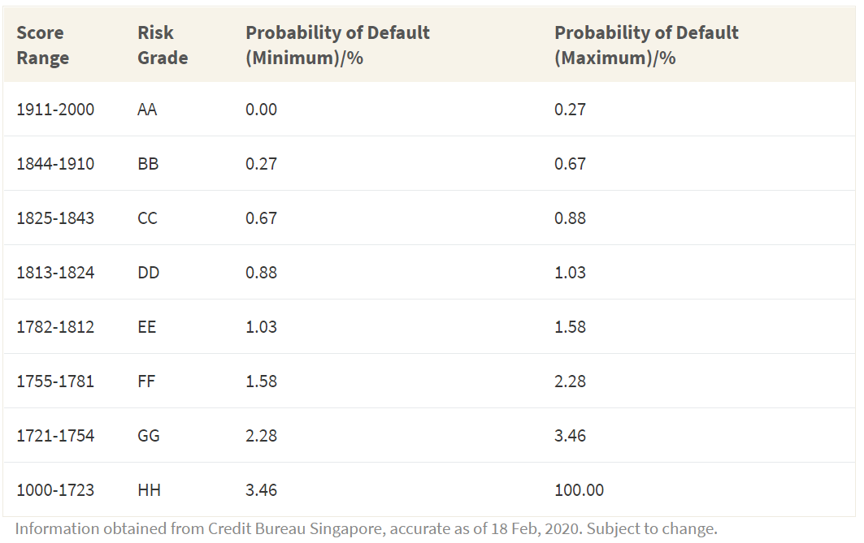Click the 1825-1843 score range cell
The width and height of the screenshot is (864, 543).
[55, 218]
